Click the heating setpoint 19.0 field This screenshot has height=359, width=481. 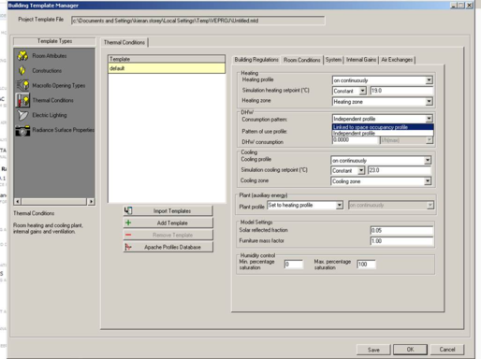(401, 91)
